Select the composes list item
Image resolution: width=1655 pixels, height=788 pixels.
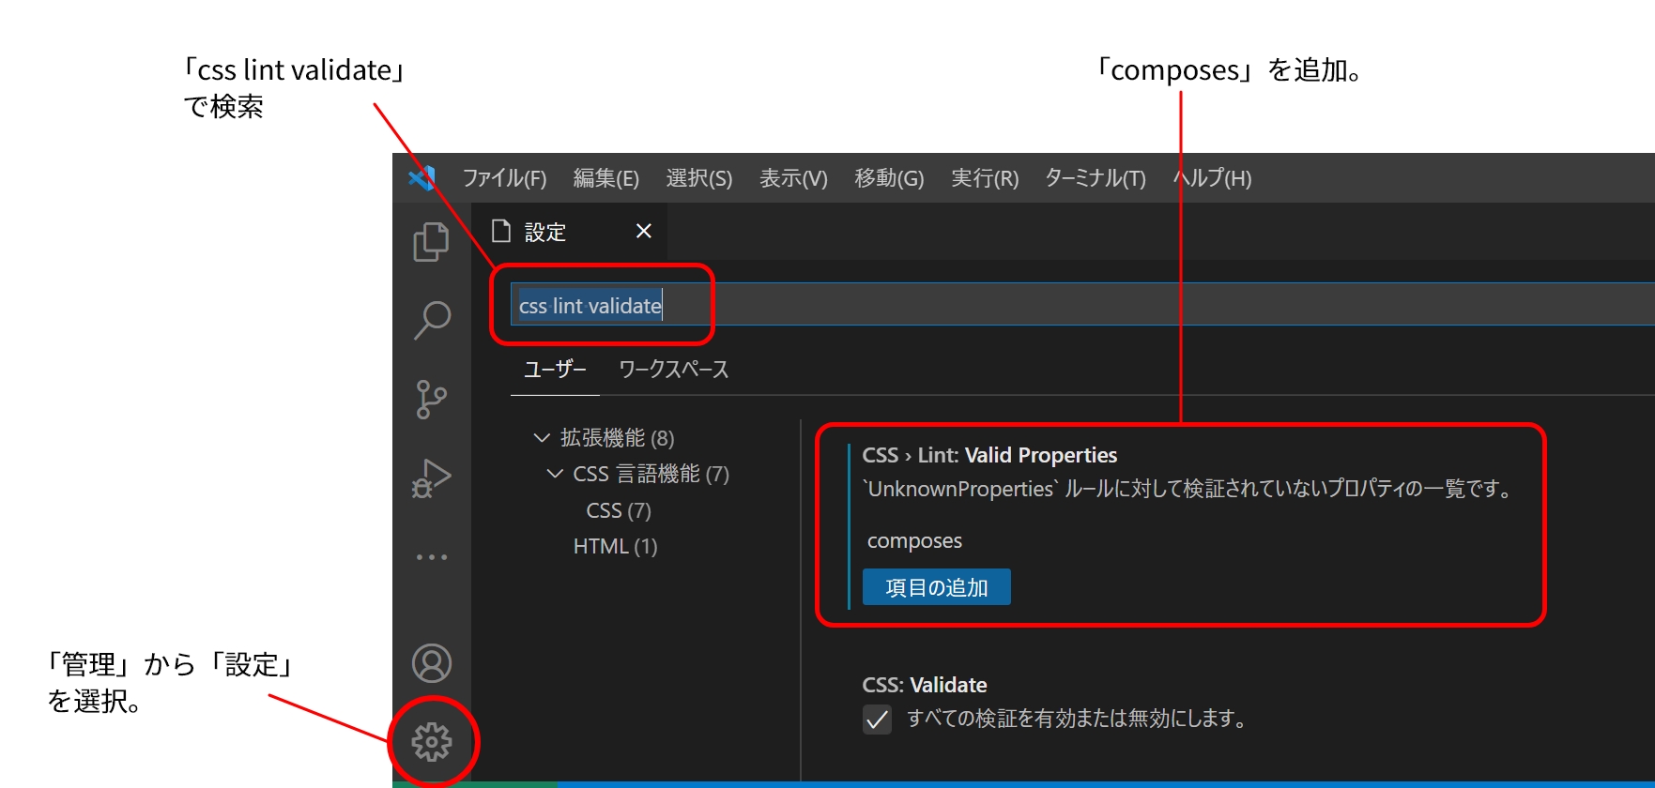click(x=914, y=541)
